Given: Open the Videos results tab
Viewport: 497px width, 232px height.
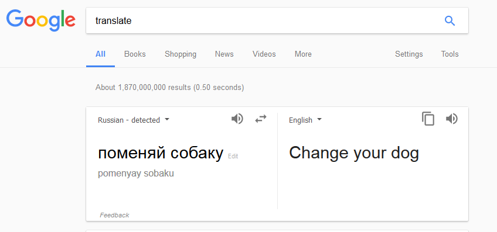Looking at the screenshot, I should 264,54.
